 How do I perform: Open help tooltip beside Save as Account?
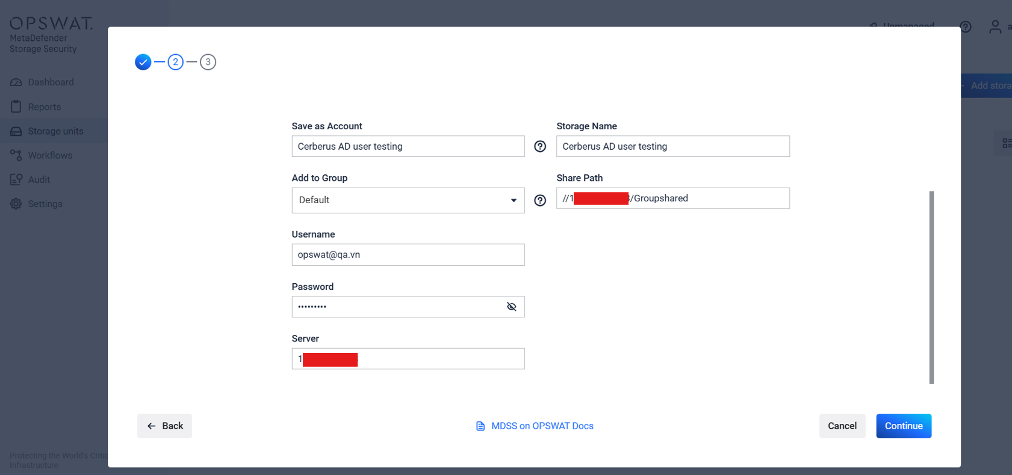[540, 146]
